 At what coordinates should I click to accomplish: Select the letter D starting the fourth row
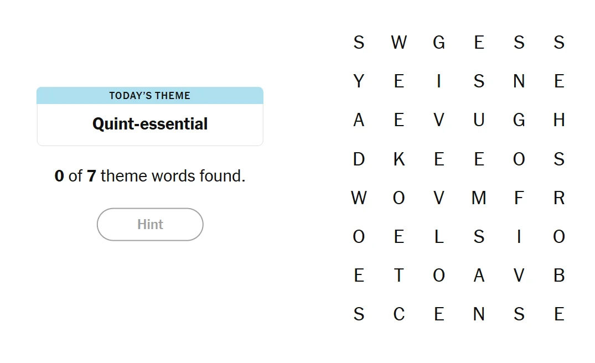tap(359, 159)
